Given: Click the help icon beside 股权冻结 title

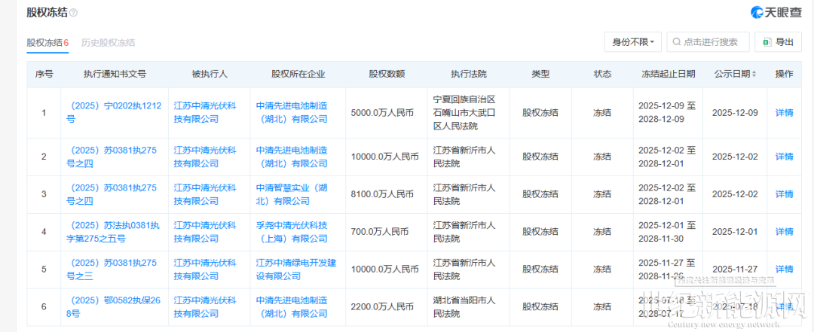Looking at the screenshot, I should coord(73,14).
